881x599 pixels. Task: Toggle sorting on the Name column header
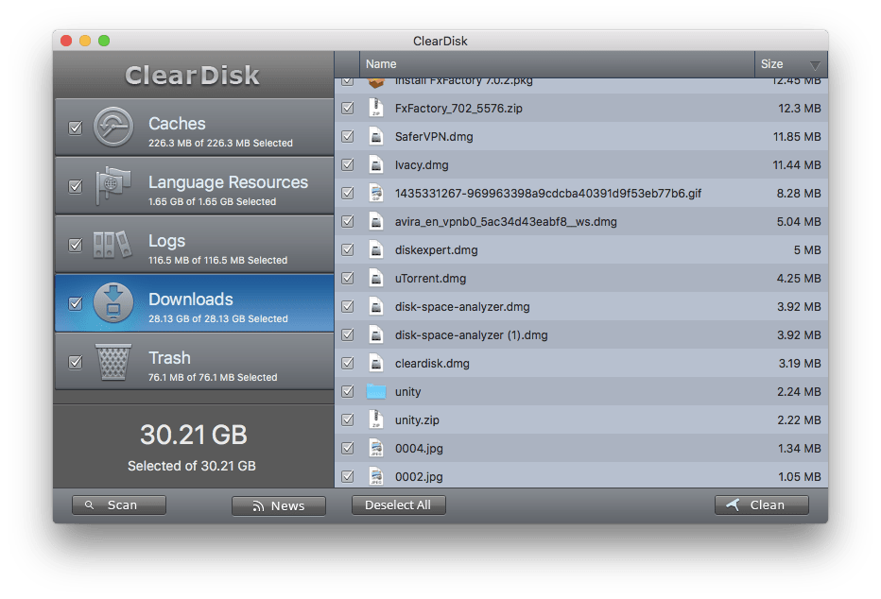[x=381, y=63]
